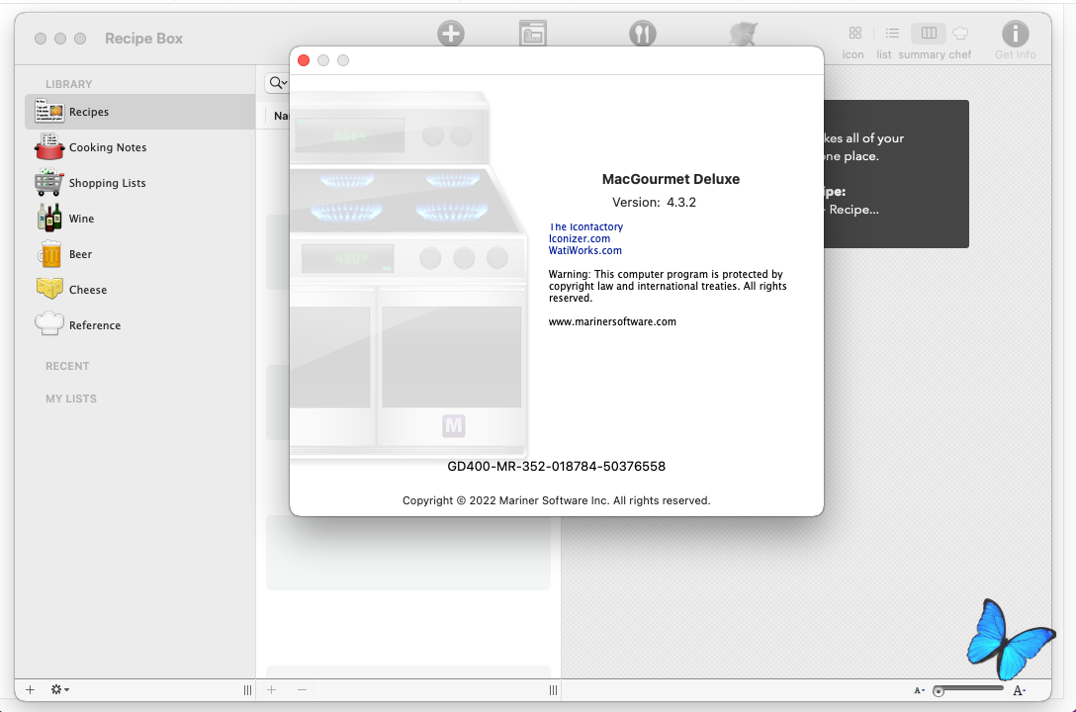Switch to chef view mode
The image size is (1076, 712).
(960, 33)
